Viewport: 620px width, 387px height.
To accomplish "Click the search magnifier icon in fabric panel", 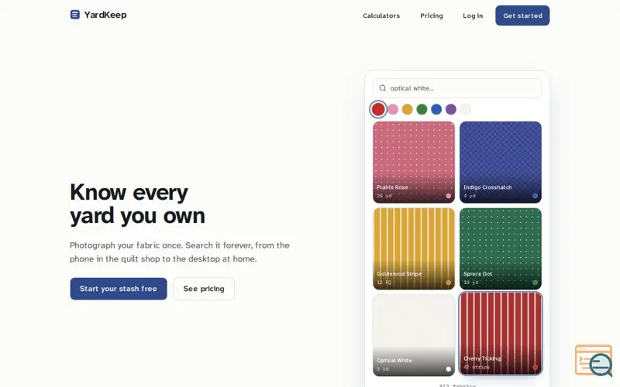I will click(382, 88).
